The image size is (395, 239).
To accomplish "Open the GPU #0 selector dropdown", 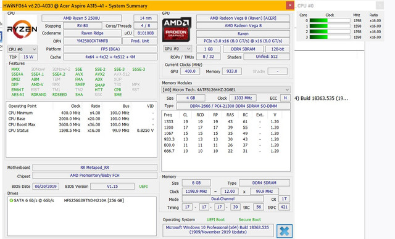I will pos(177,49).
